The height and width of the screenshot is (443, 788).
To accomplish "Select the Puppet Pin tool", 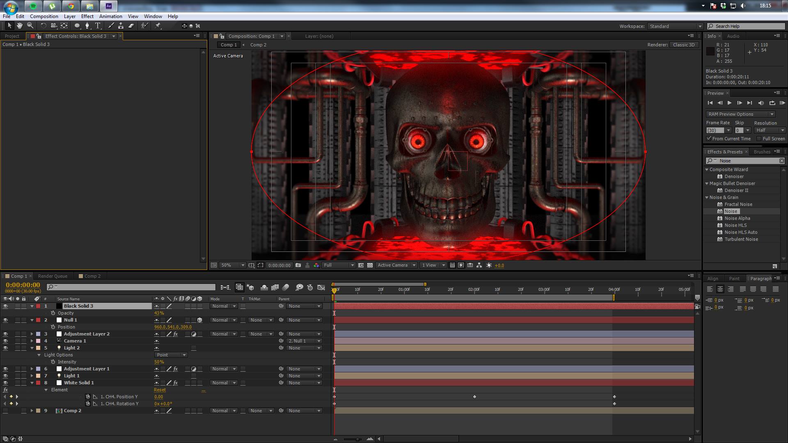I will click(158, 25).
